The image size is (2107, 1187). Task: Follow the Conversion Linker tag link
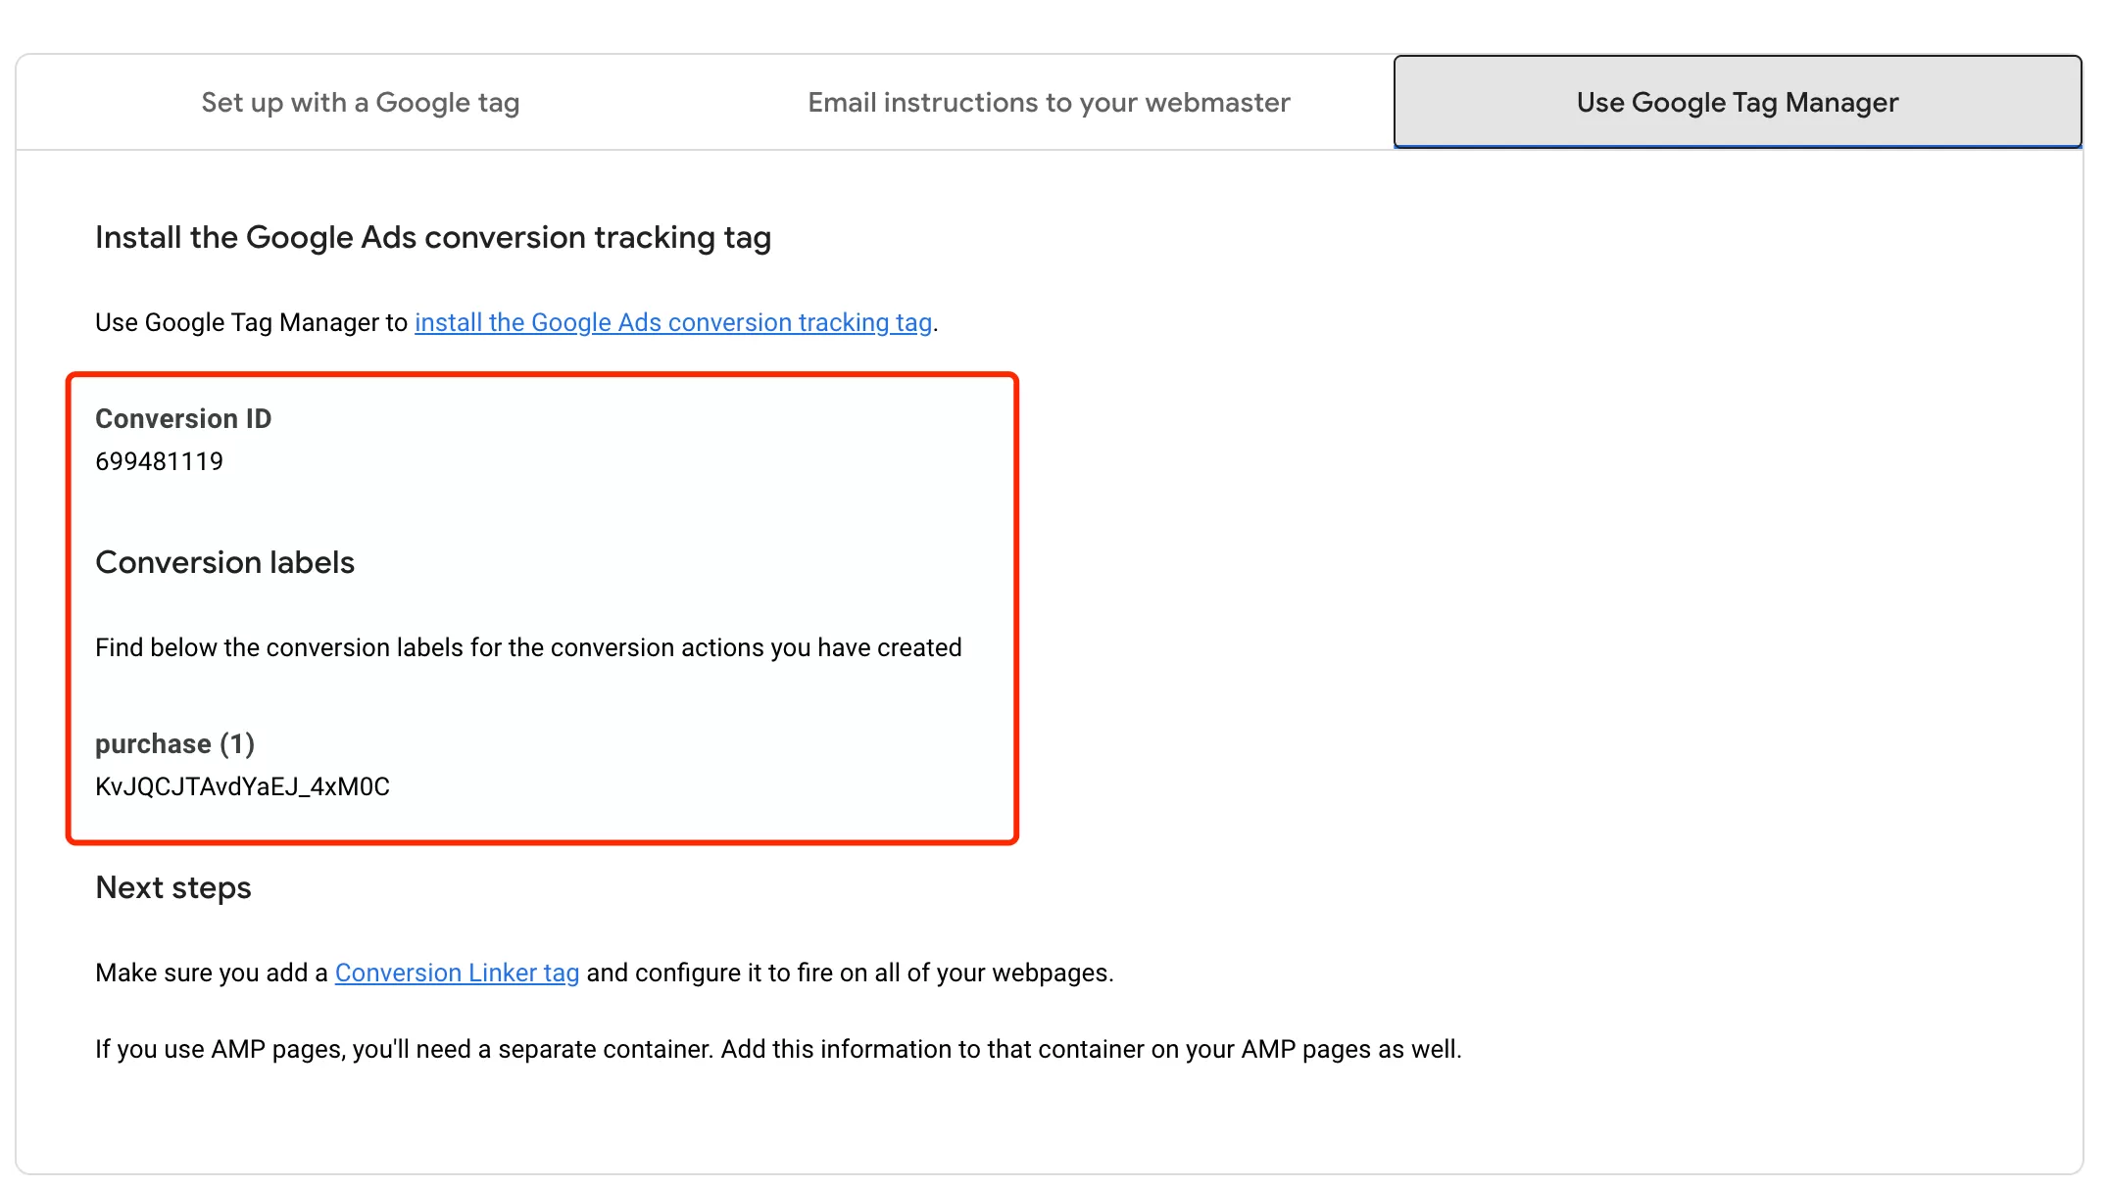click(x=457, y=973)
